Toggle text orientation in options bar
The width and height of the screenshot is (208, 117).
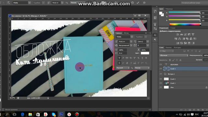(8, 3)
